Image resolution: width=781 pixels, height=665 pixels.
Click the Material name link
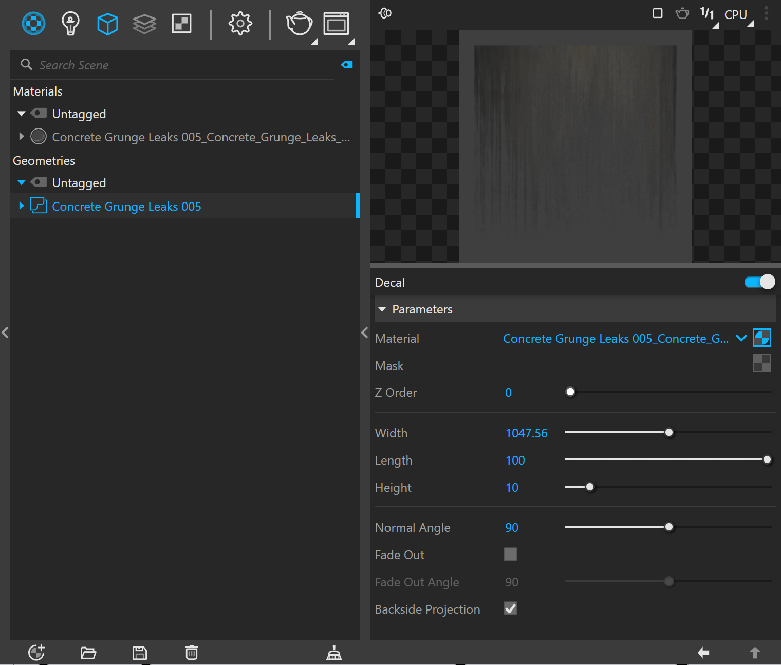tap(616, 339)
